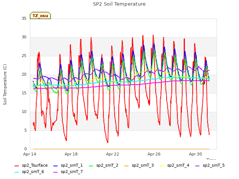The width and height of the screenshot is (239, 179).
Task: Toggle the sp2_smT_3 legend entry
Action: pyautogui.click(x=139, y=165)
